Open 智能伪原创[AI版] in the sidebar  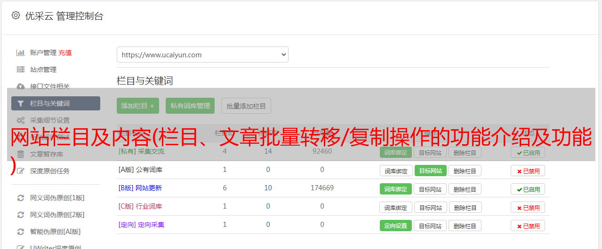[x=55, y=232]
